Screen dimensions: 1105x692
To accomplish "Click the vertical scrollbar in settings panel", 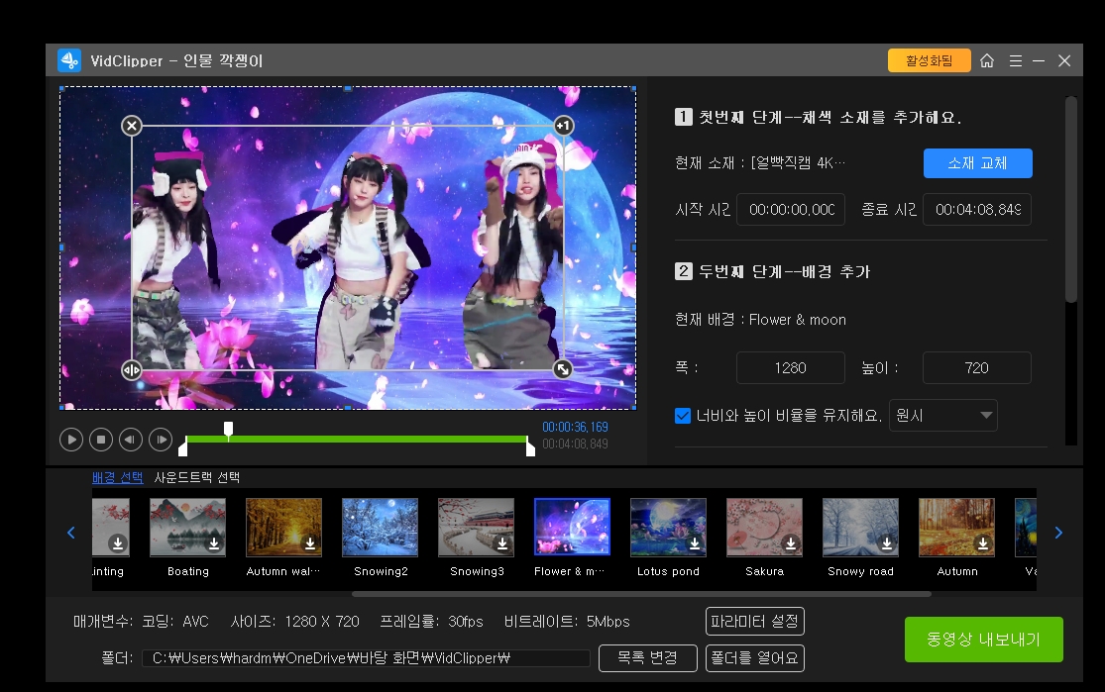I will (x=1070, y=199).
